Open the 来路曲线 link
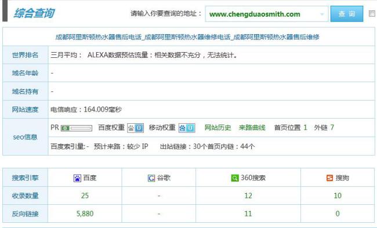This screenshot has height=228, width=377. pos(252,128)
